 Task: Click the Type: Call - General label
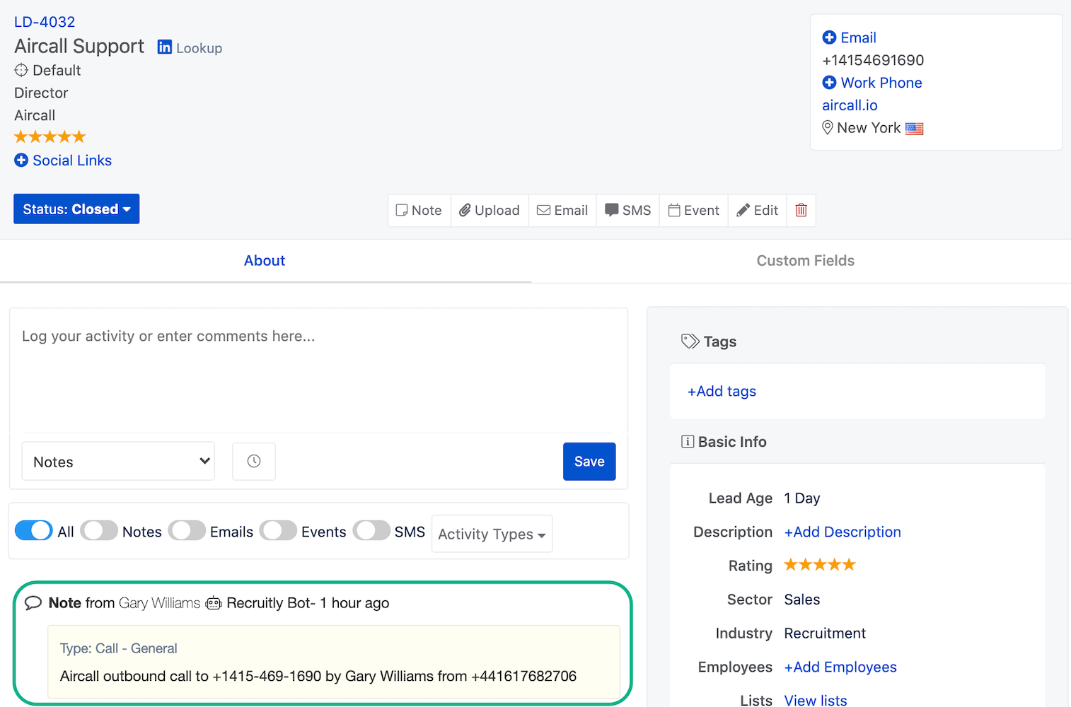118,648
